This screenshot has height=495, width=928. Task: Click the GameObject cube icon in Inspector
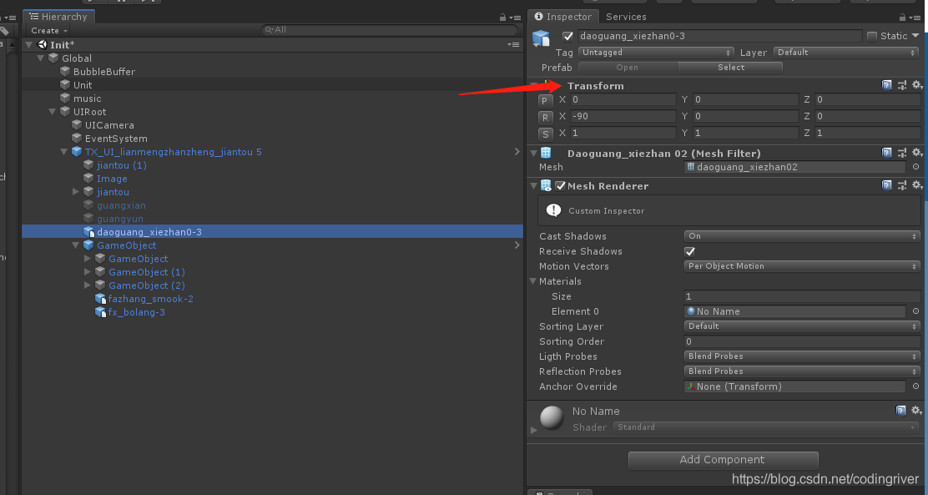(541, 38)
